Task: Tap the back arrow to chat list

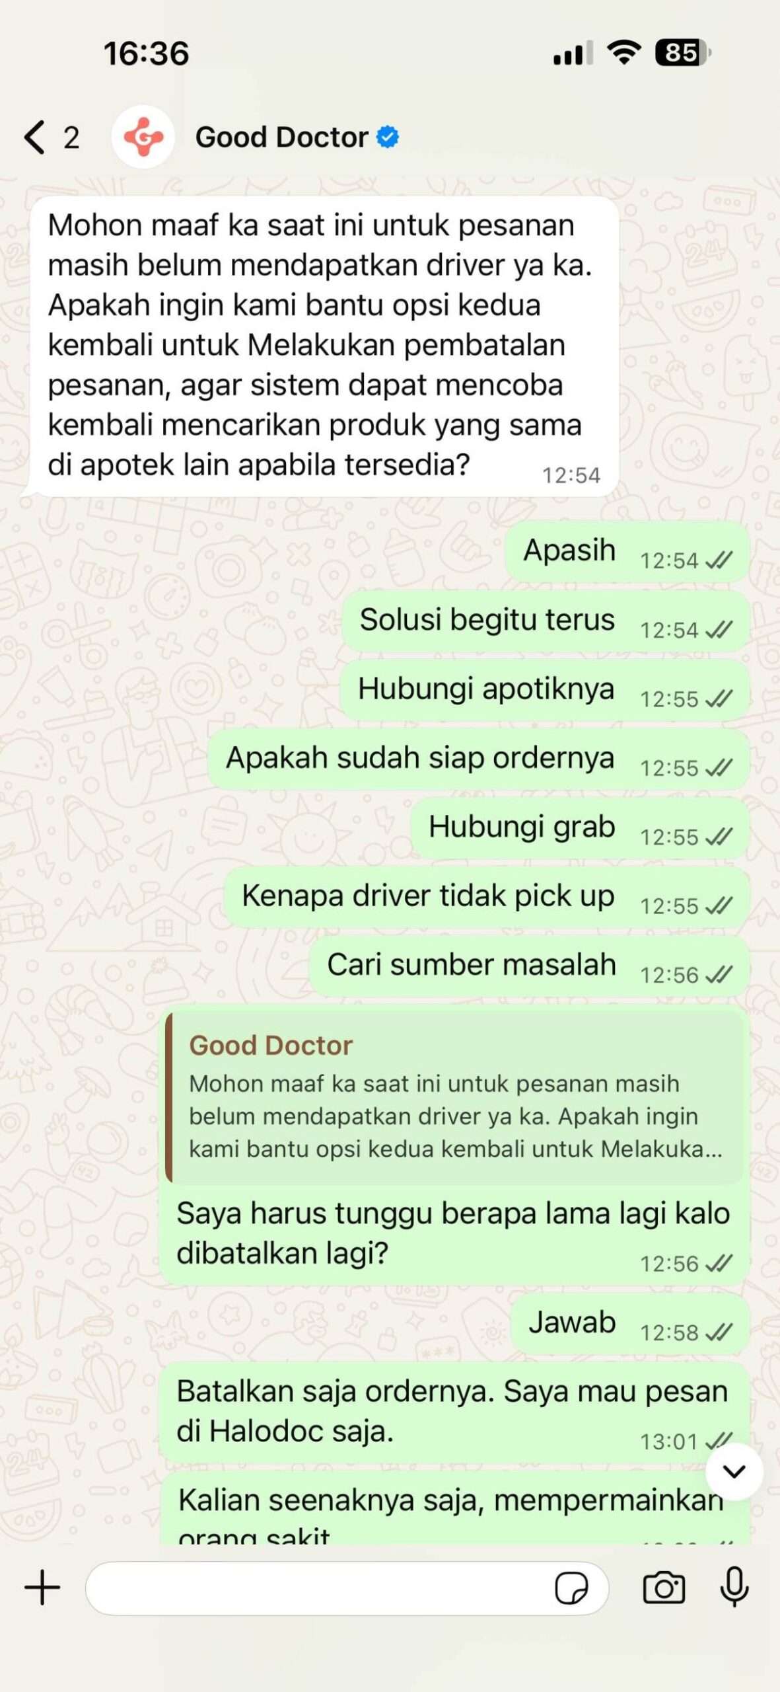Action: (x=34, y=137)
